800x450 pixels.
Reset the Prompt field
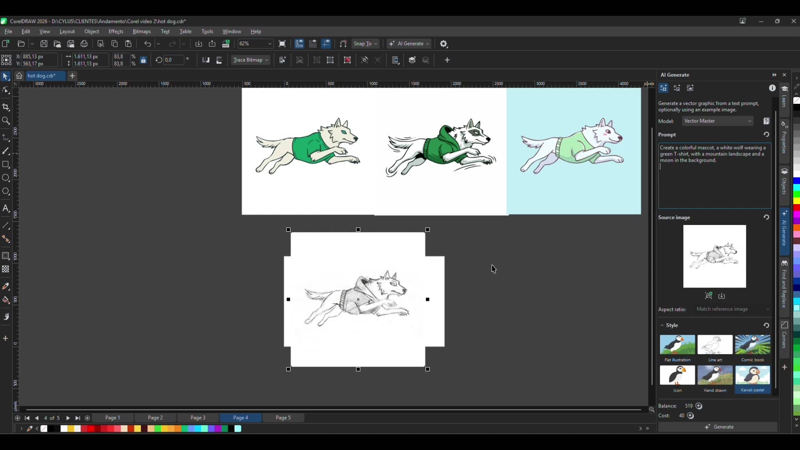click(x=766, y=135)
